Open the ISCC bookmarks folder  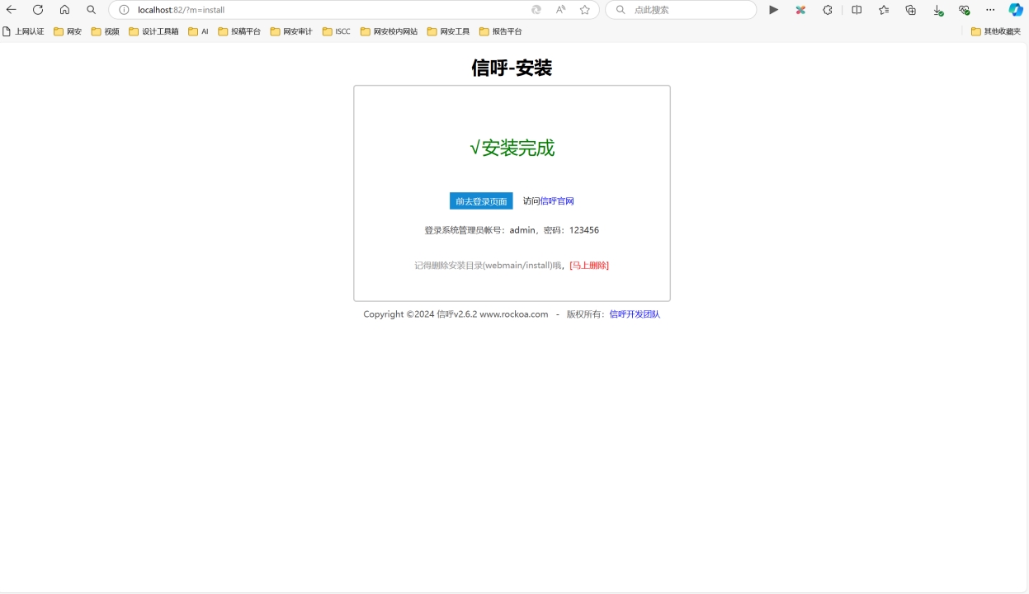pos(337,31)
